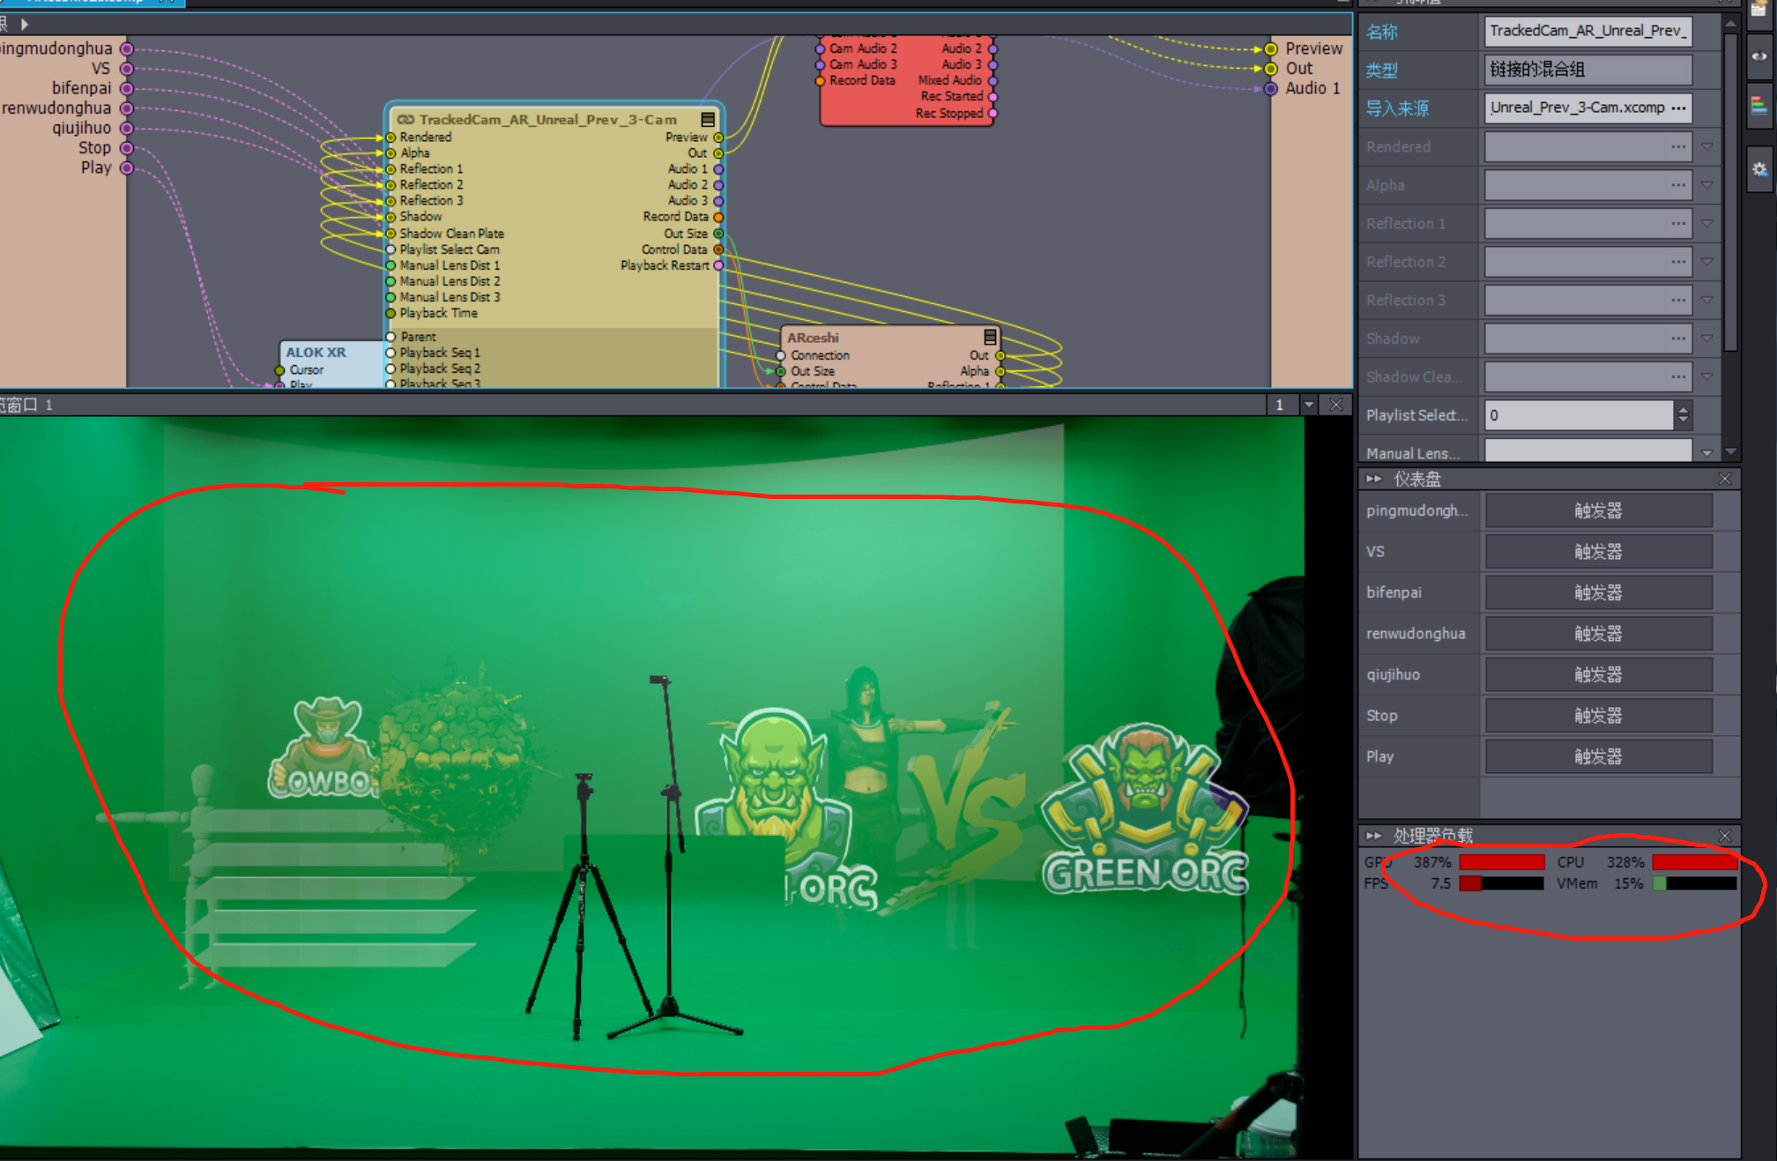This screenshot has height=1161, width=1777.
Task: Click the stepper arrows of Playlist Select field
Action: 1684,415
